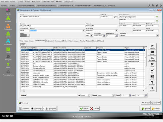
Task: Expand the Origen filter dropdown
Action: point(113,95)
